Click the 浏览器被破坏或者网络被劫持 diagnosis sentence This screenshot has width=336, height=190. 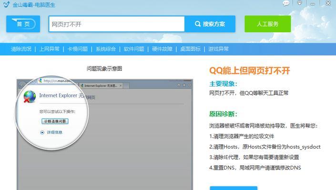(x=263, y=126)
